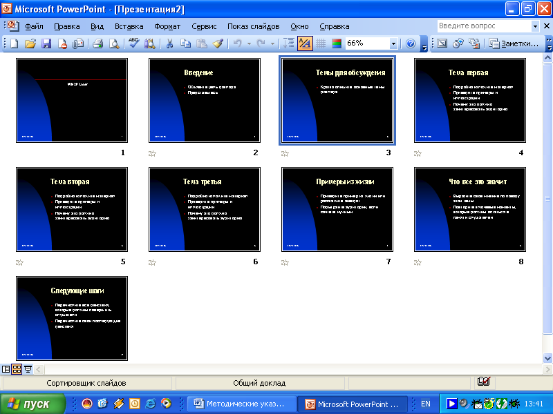The image size is (553, 414).
Task: Open the Формат menu
Action: coord(167,26)
